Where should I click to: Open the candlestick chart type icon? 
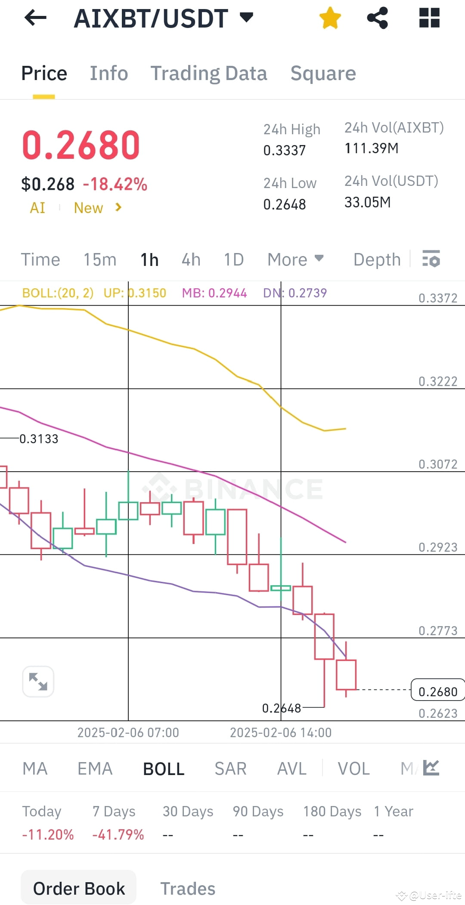(x=431, y=769)
